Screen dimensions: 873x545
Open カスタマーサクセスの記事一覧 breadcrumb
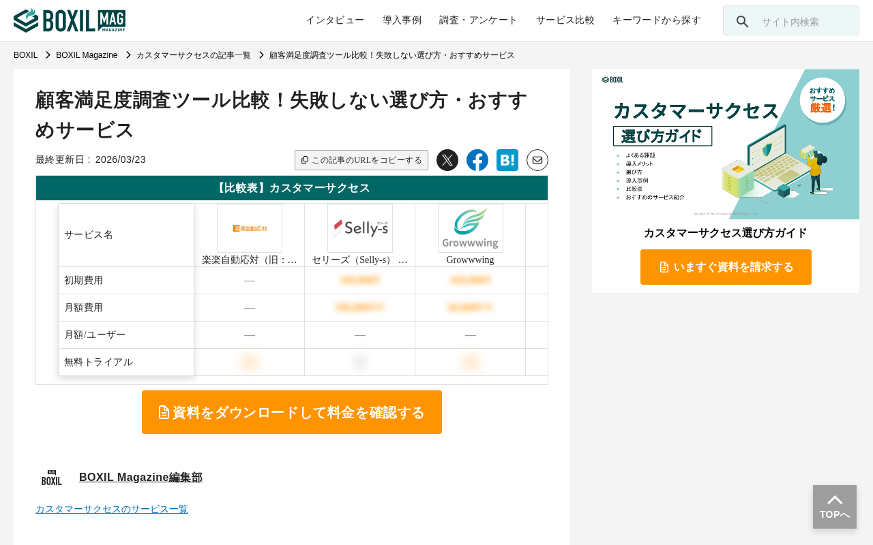(x=194, y=55)
